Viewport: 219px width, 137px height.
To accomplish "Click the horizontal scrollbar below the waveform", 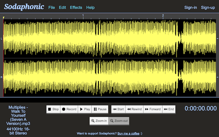I will (x=109, y=100).
